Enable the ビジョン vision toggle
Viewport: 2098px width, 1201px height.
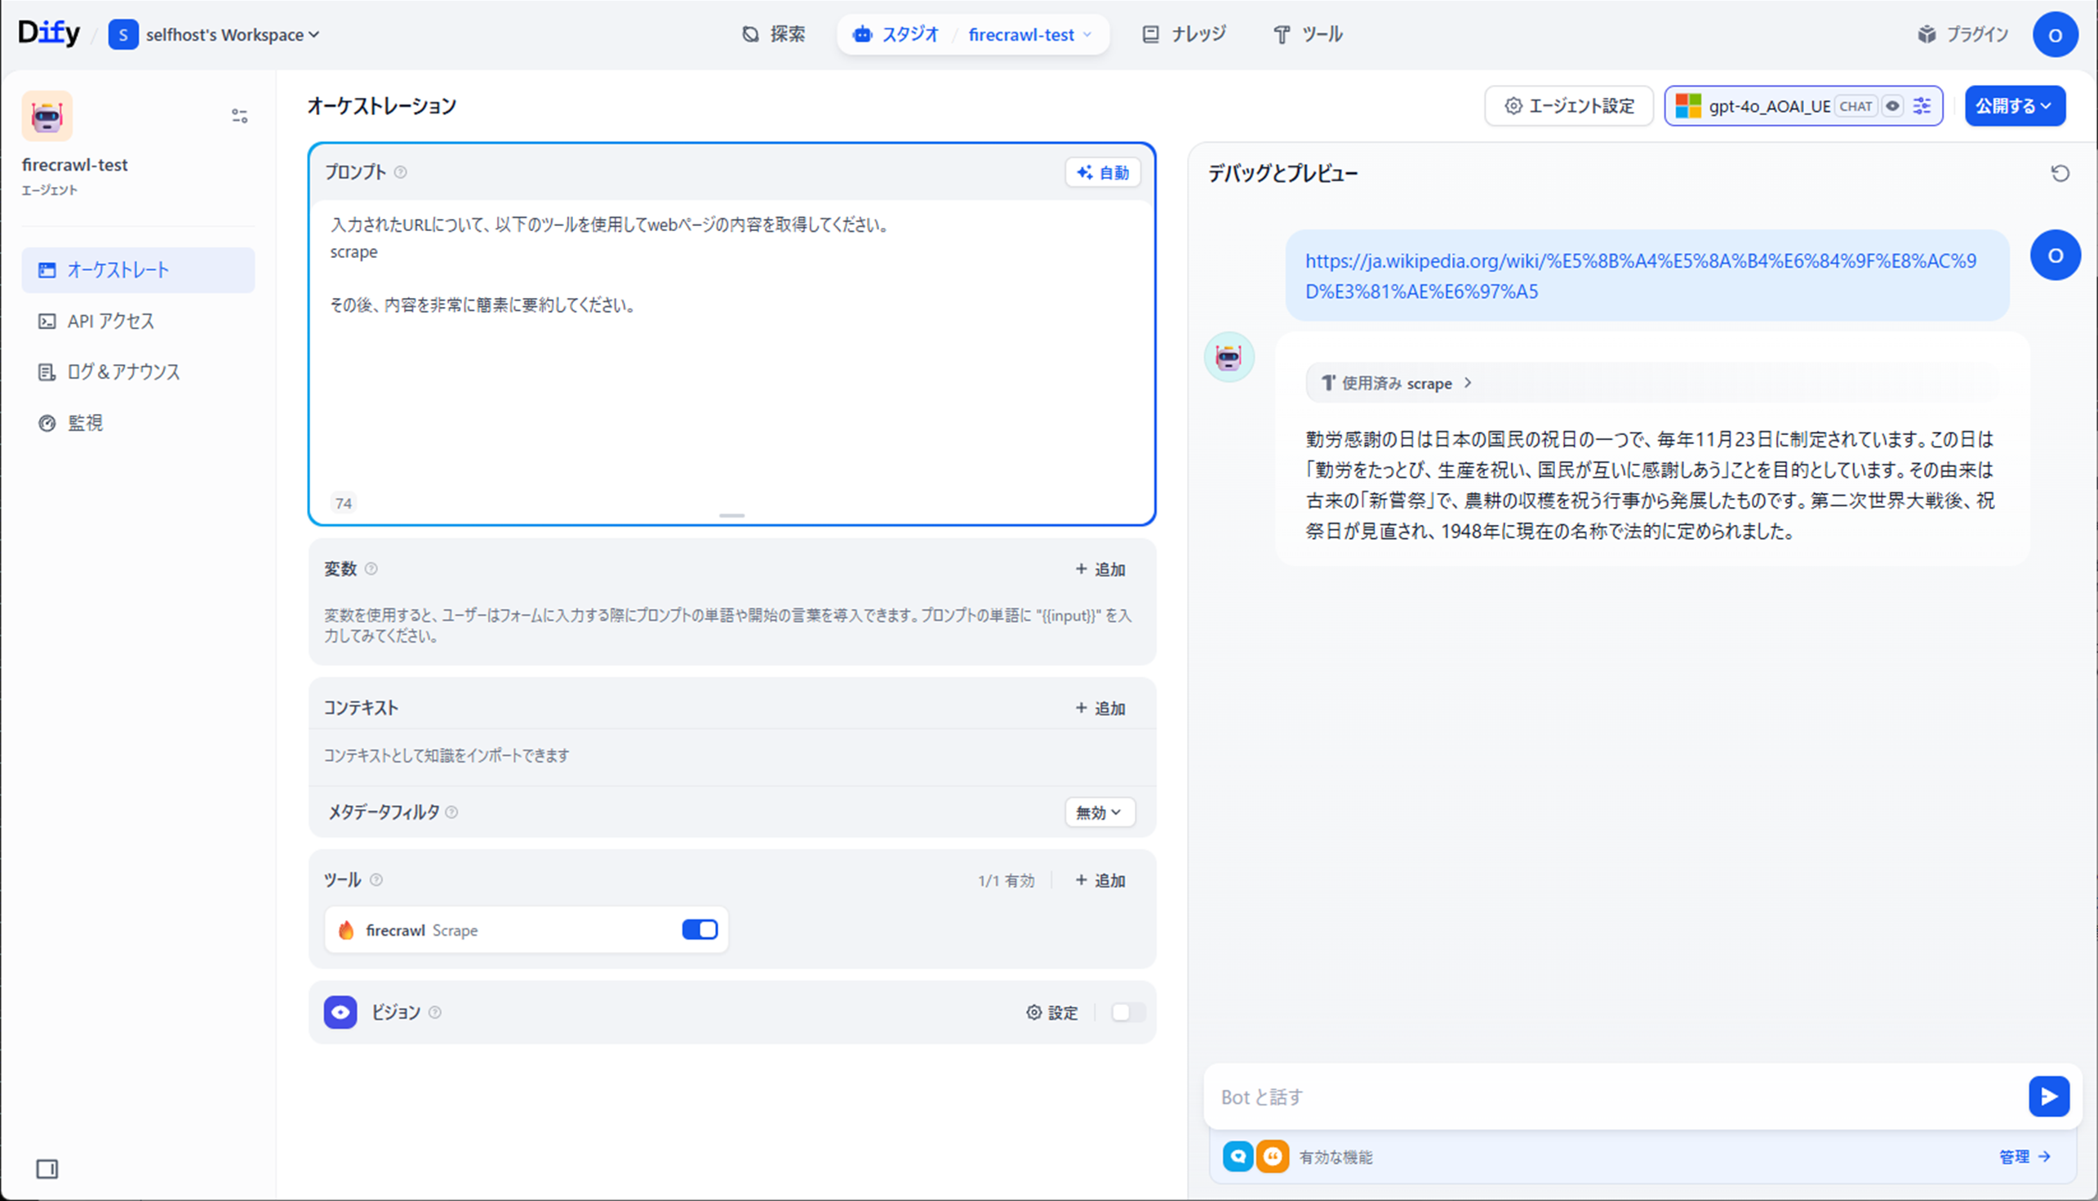tap(1127, 1012)
